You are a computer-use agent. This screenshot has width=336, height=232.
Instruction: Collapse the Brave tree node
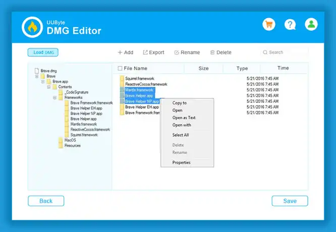[37, 76]
